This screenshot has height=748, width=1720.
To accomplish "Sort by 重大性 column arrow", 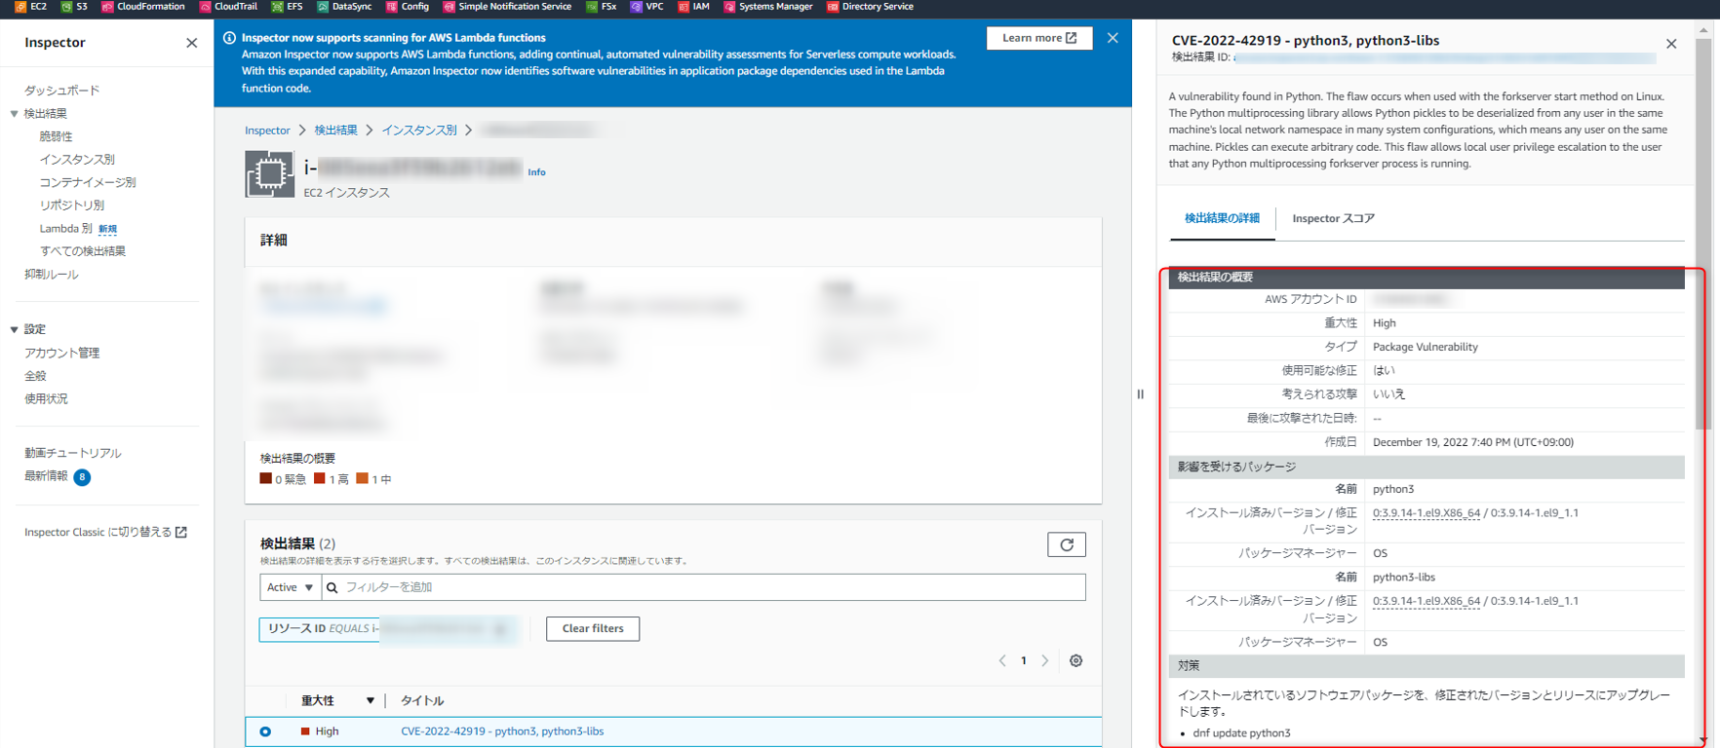I will point(370,700).
